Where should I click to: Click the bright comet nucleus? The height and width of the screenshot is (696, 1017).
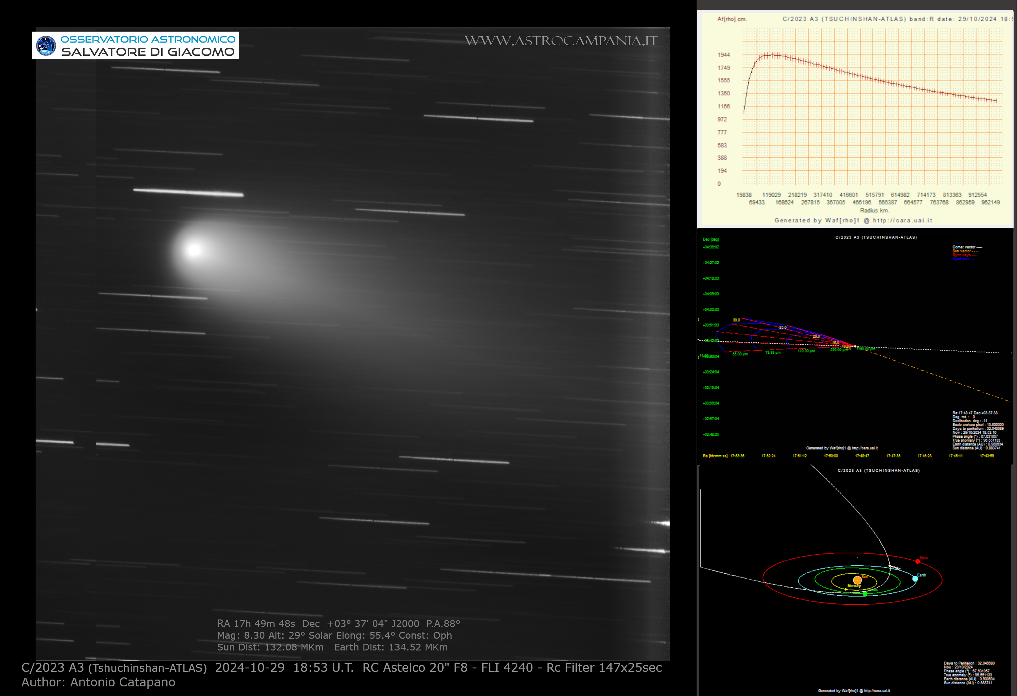pyautogui.click(x=194, y=250)
